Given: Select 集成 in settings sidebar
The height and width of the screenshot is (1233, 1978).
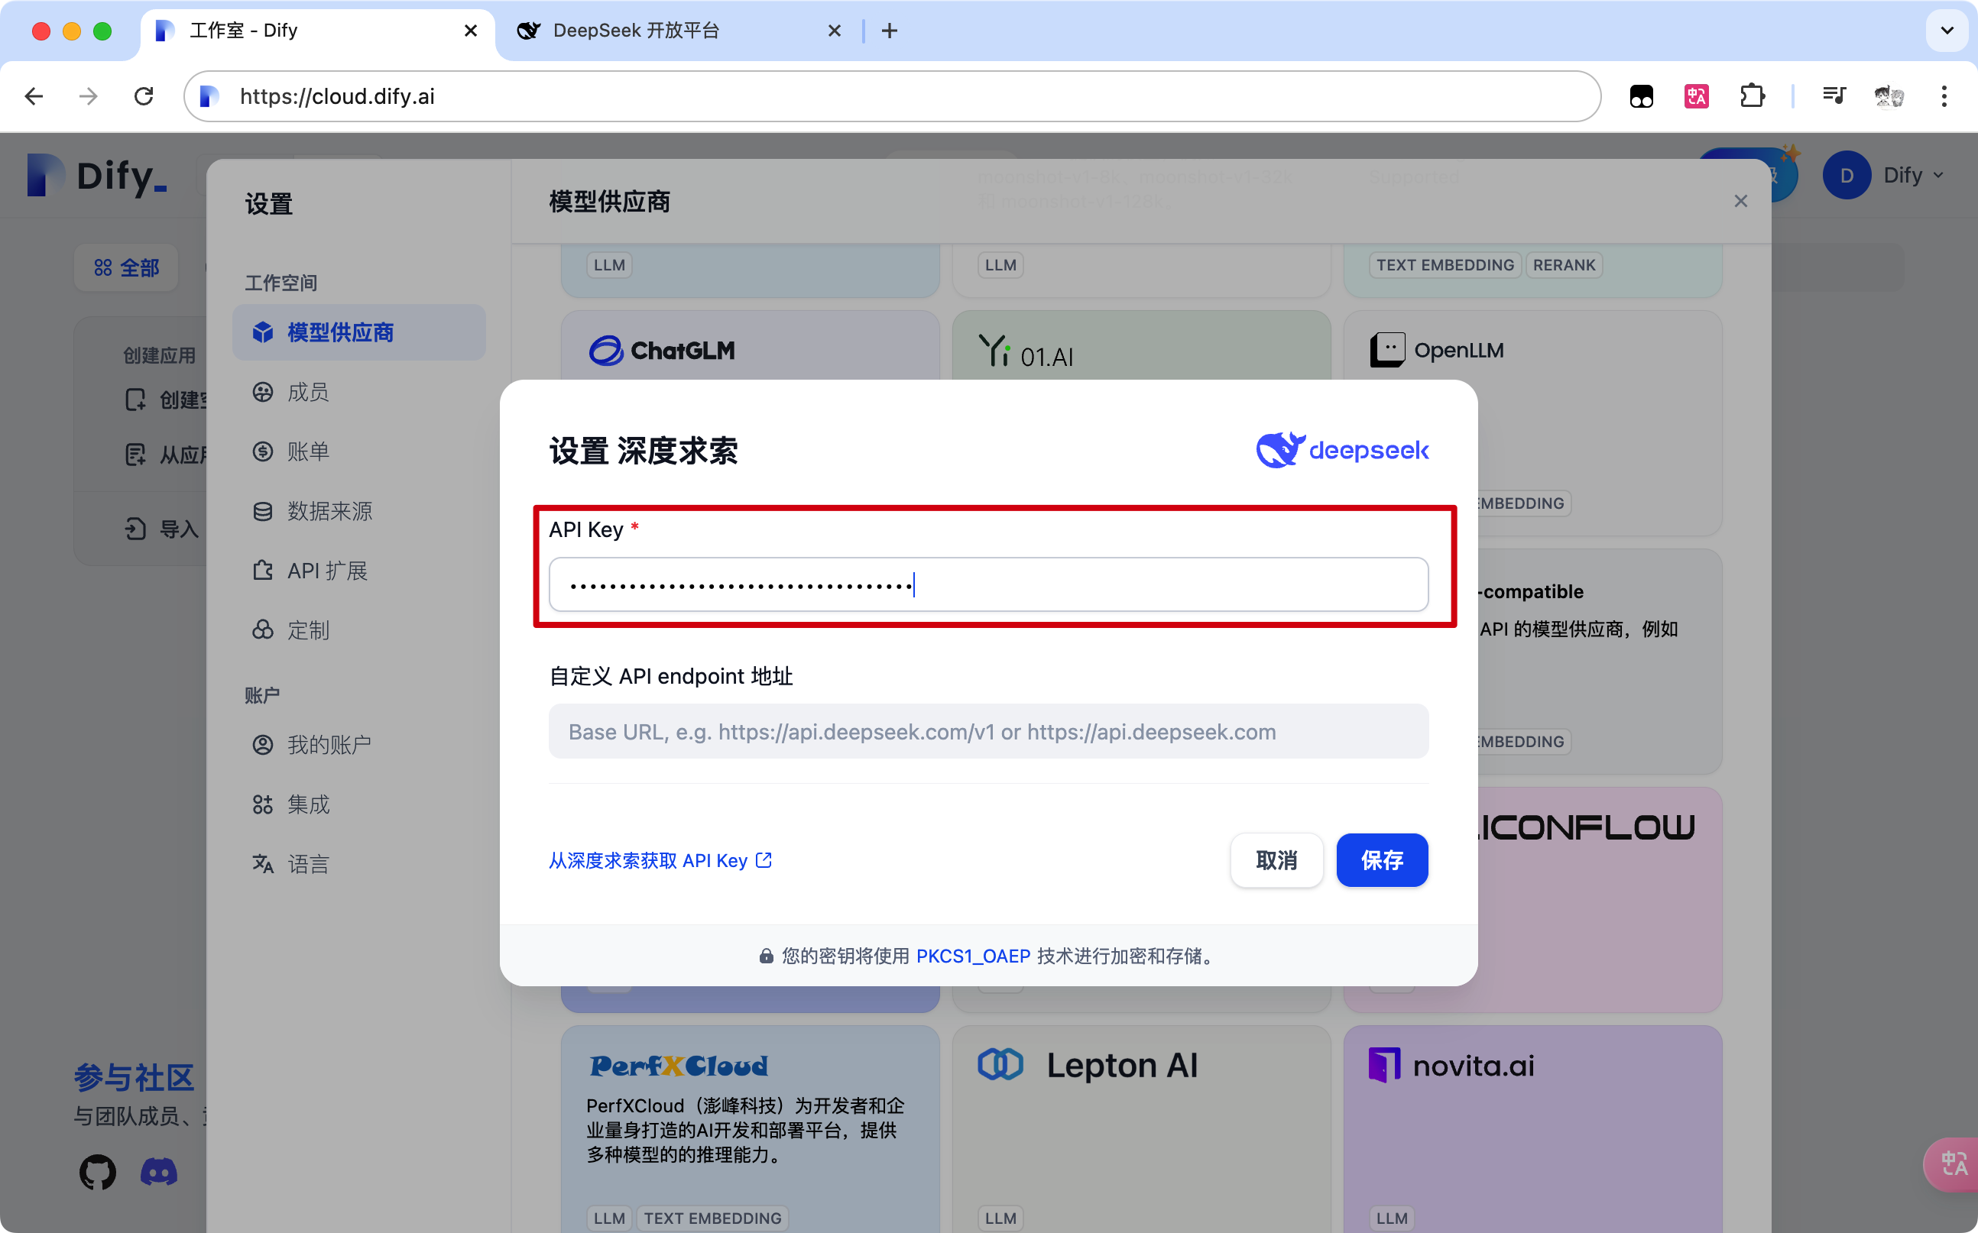Looking at the screenshot, I should [359, 805].
